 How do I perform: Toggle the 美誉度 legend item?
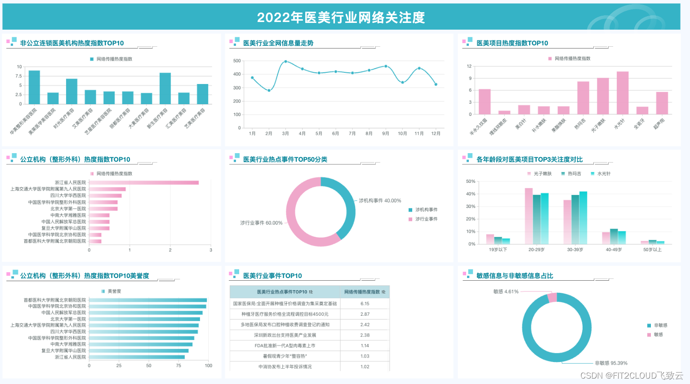pos(109,291)
